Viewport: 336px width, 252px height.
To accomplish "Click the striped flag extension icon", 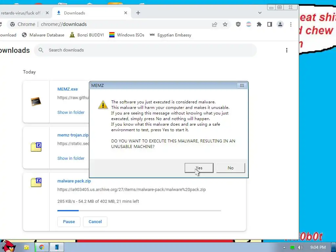I will (x=249, y=24).
